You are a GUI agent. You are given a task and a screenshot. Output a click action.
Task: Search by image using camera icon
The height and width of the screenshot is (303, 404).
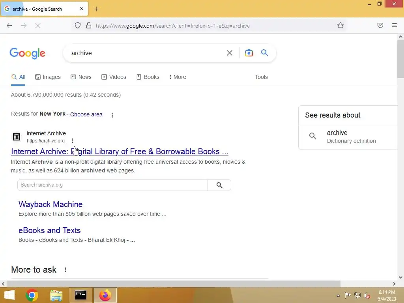[x=249, y=53]
